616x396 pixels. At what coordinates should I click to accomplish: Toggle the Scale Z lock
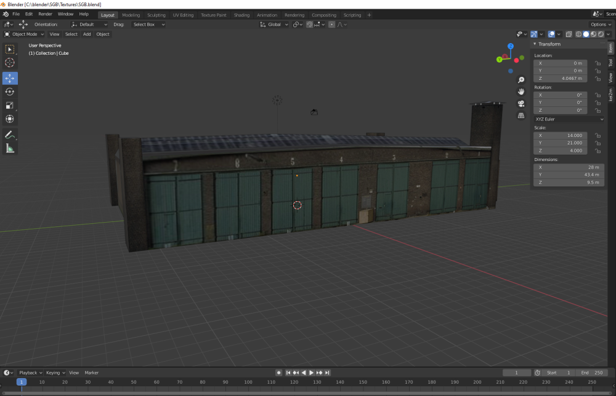(x=597, y=151)
